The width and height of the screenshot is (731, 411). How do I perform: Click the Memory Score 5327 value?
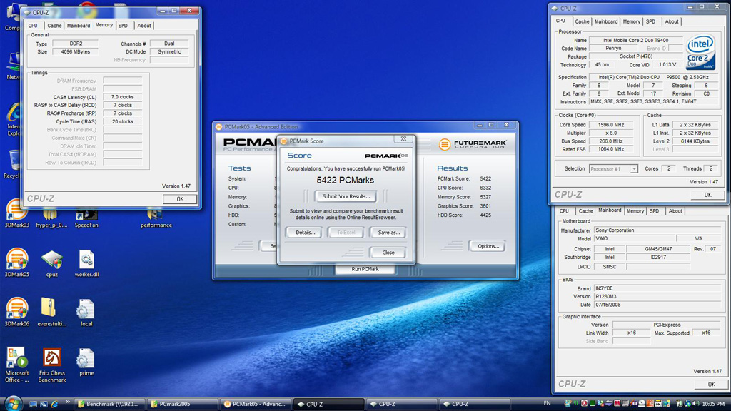click(x=485, y=197)
